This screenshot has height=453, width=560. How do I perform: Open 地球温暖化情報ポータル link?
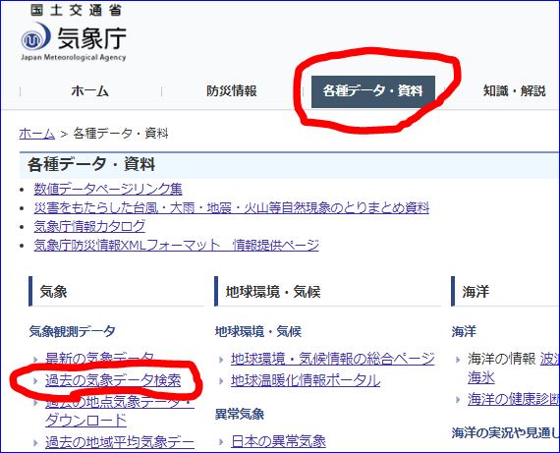(x=306, y=380)
